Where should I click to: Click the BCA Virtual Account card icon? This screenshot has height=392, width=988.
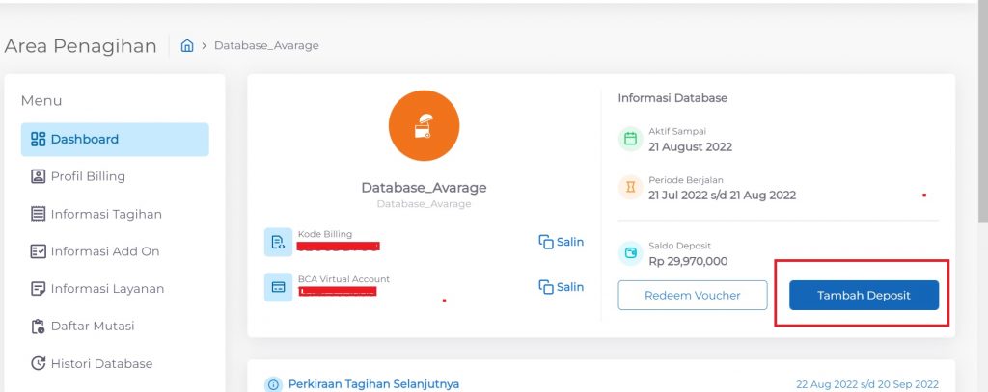tap(278, 287)
